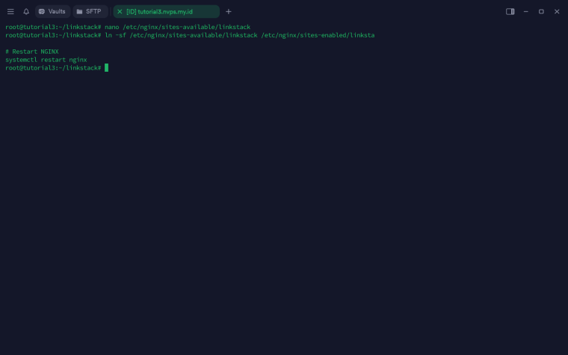Minimize the Termius window
The image size is (568, 355).
(525, 12)
